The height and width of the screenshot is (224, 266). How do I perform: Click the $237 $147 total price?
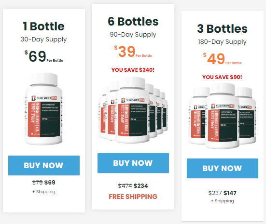tap(222, 193)
